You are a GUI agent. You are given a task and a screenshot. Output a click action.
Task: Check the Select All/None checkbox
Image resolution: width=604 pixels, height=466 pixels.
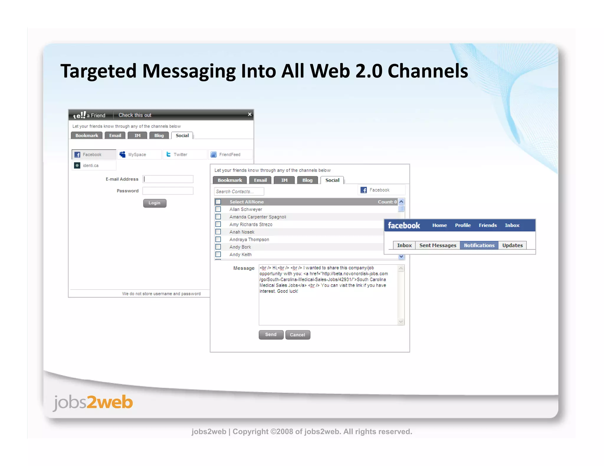(218, 202)
